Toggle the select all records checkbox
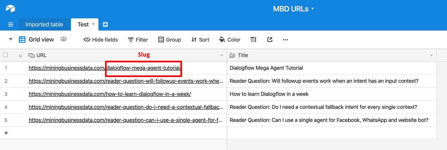The image size is (447, 150). tap(6, 55)
